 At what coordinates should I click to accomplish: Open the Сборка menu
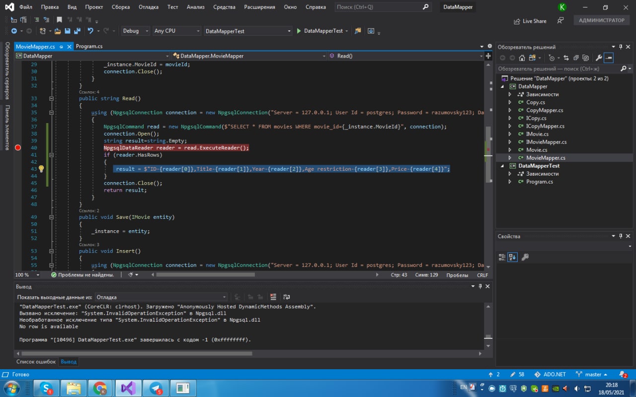121,7
